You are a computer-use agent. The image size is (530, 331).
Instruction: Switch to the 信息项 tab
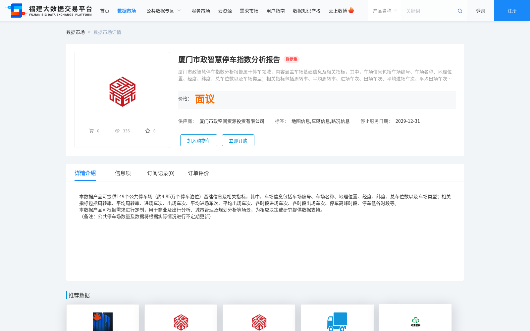[123, 173]
